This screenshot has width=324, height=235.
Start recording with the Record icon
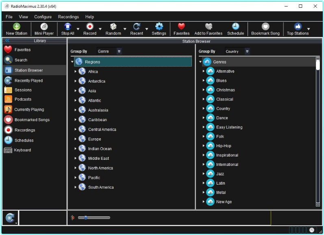pos(90,27)
